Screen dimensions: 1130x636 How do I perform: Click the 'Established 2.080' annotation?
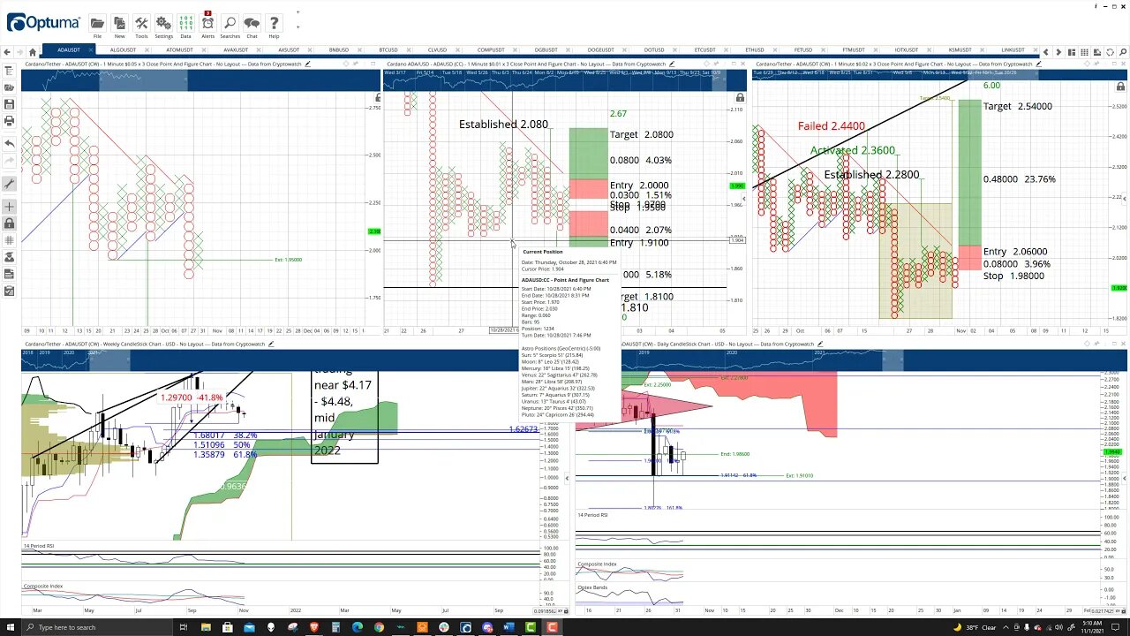503,125
